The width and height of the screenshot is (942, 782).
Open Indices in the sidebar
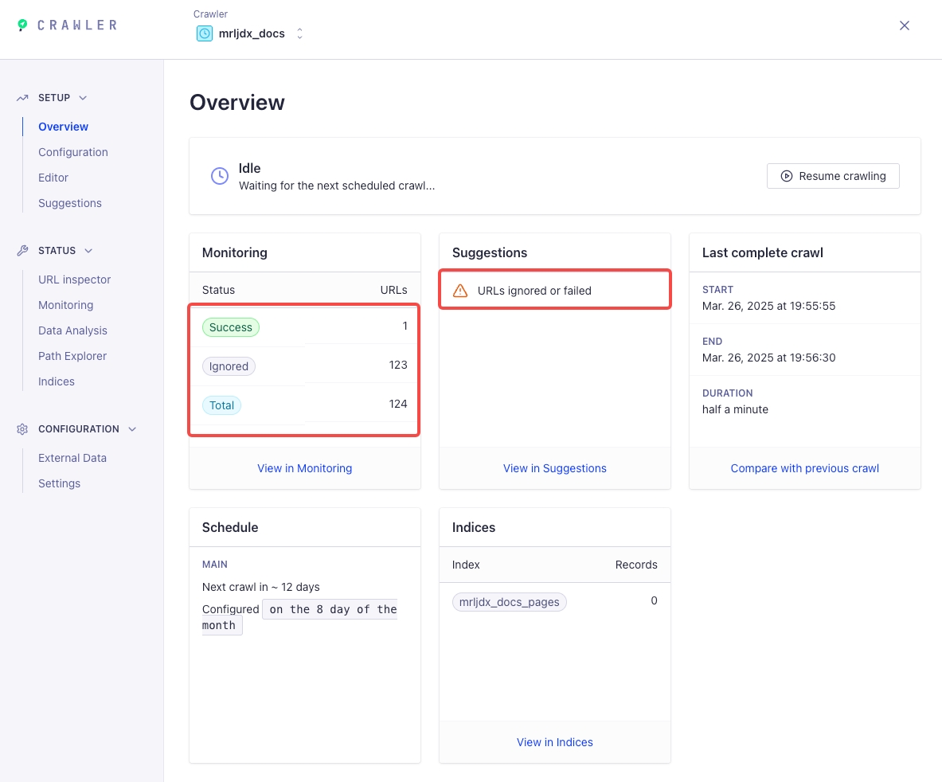[57, 381]
